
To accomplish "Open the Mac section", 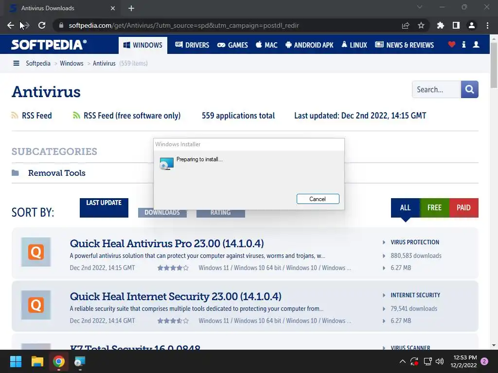I will (267, 45).
